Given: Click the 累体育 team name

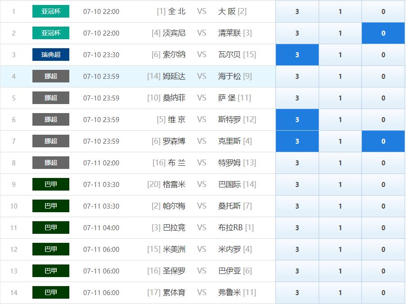Looking at the screenshot, I should pos(174,292).
